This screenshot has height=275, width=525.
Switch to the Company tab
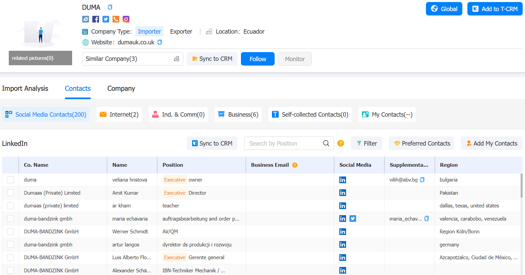click(x=121, y=88)
